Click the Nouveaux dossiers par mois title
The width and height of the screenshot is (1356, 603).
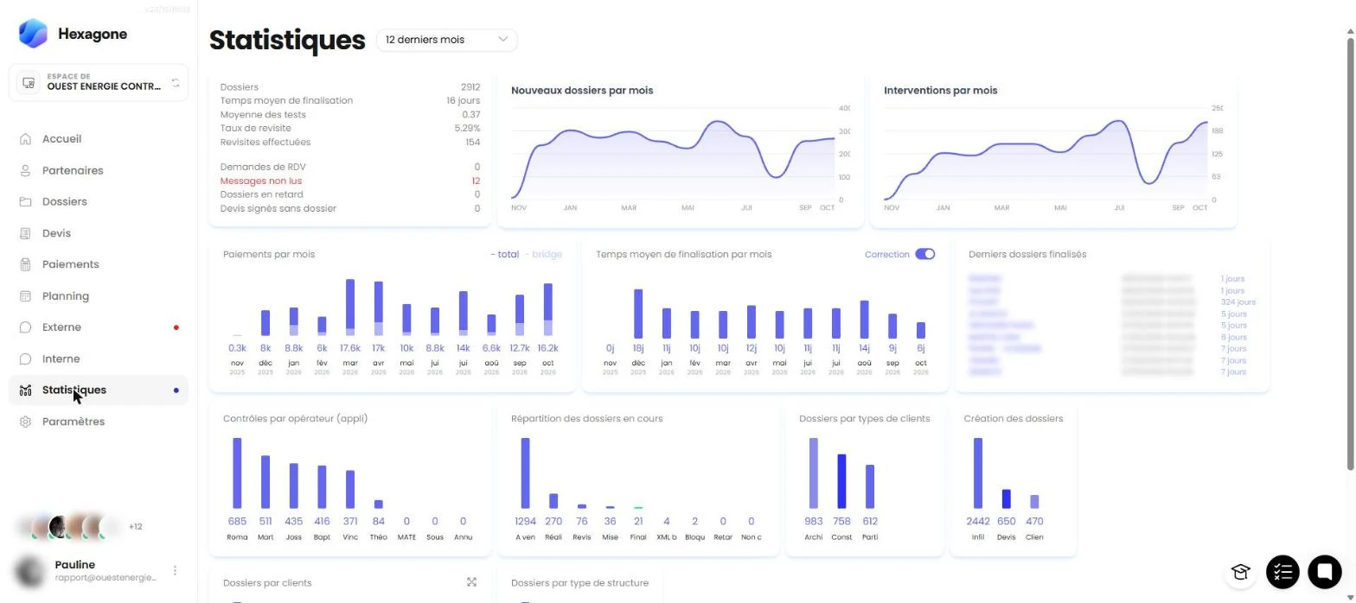click(x=582, y=90)
